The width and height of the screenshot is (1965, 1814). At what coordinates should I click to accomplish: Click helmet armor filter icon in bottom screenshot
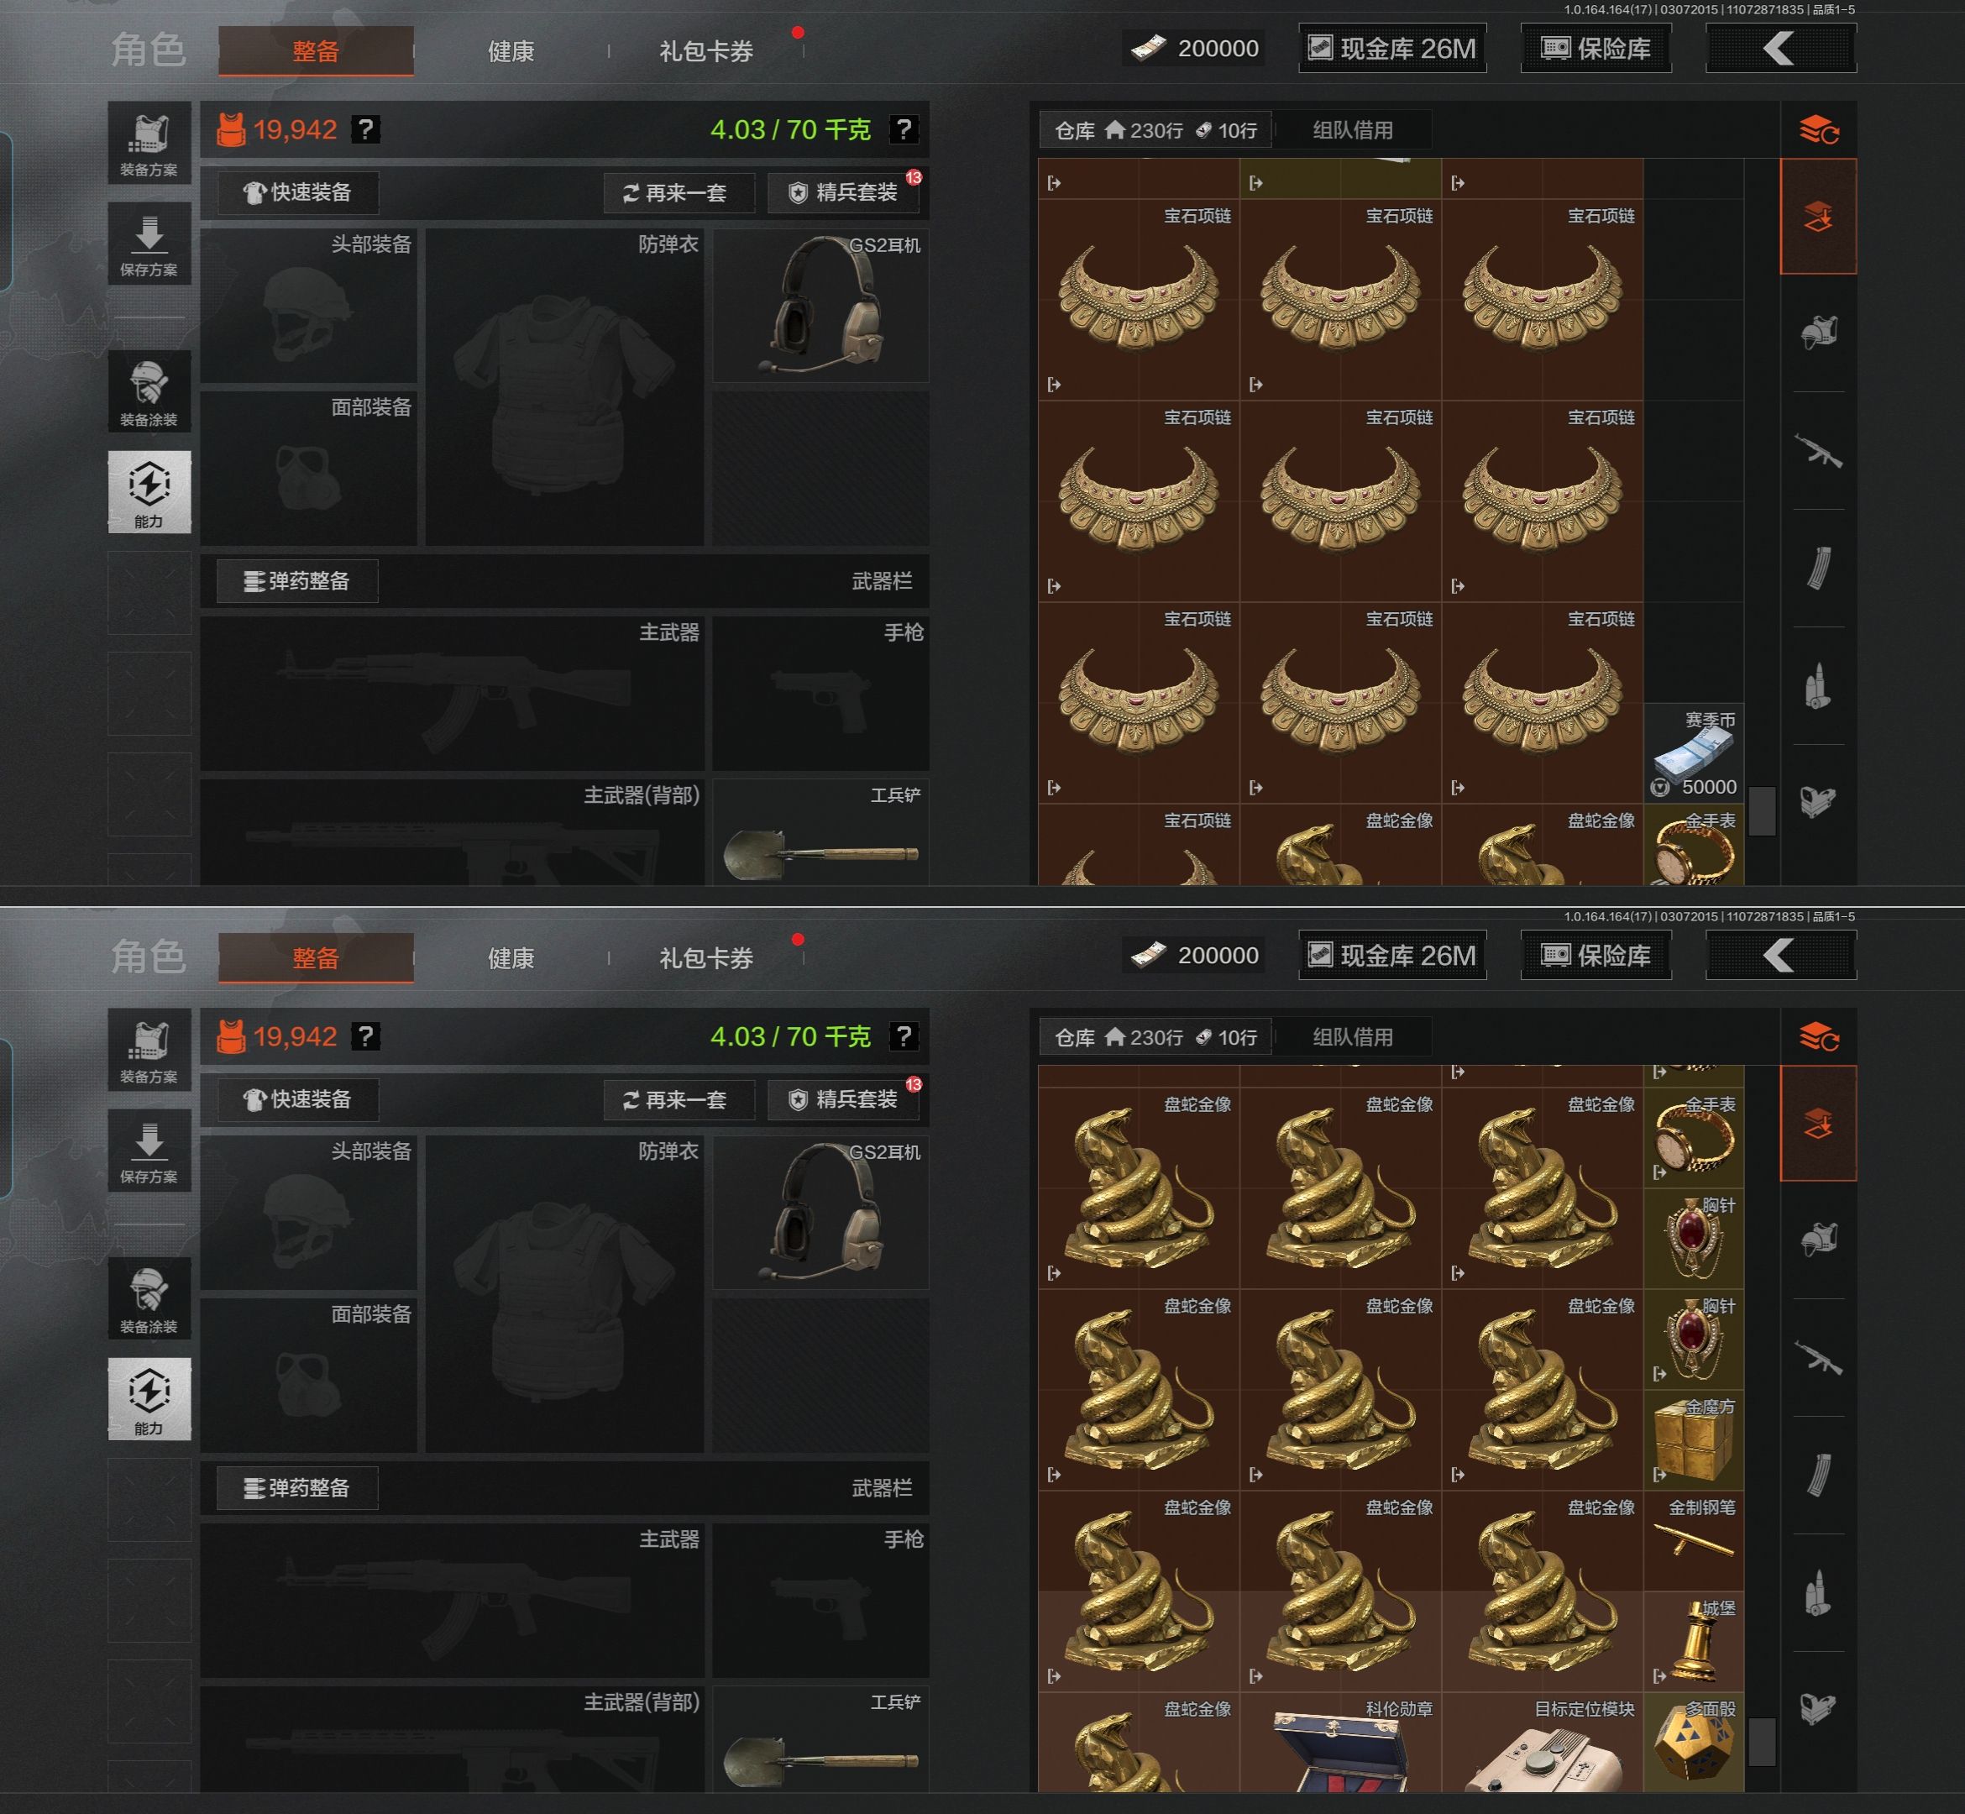1818,1240
